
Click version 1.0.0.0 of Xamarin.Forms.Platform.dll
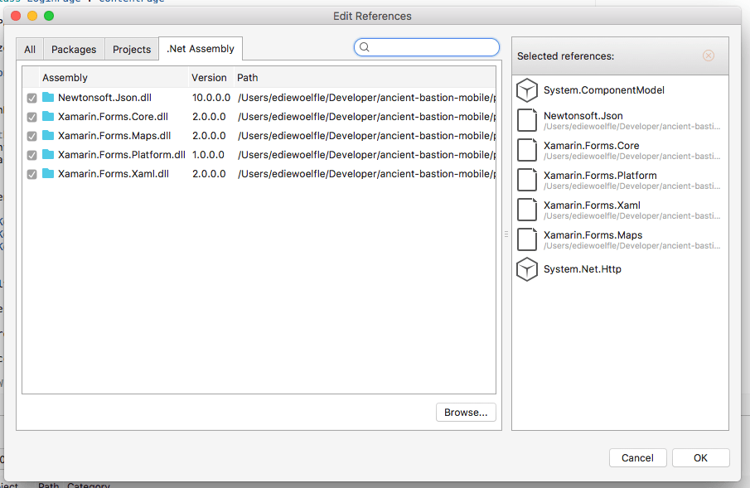coord(209,155)
